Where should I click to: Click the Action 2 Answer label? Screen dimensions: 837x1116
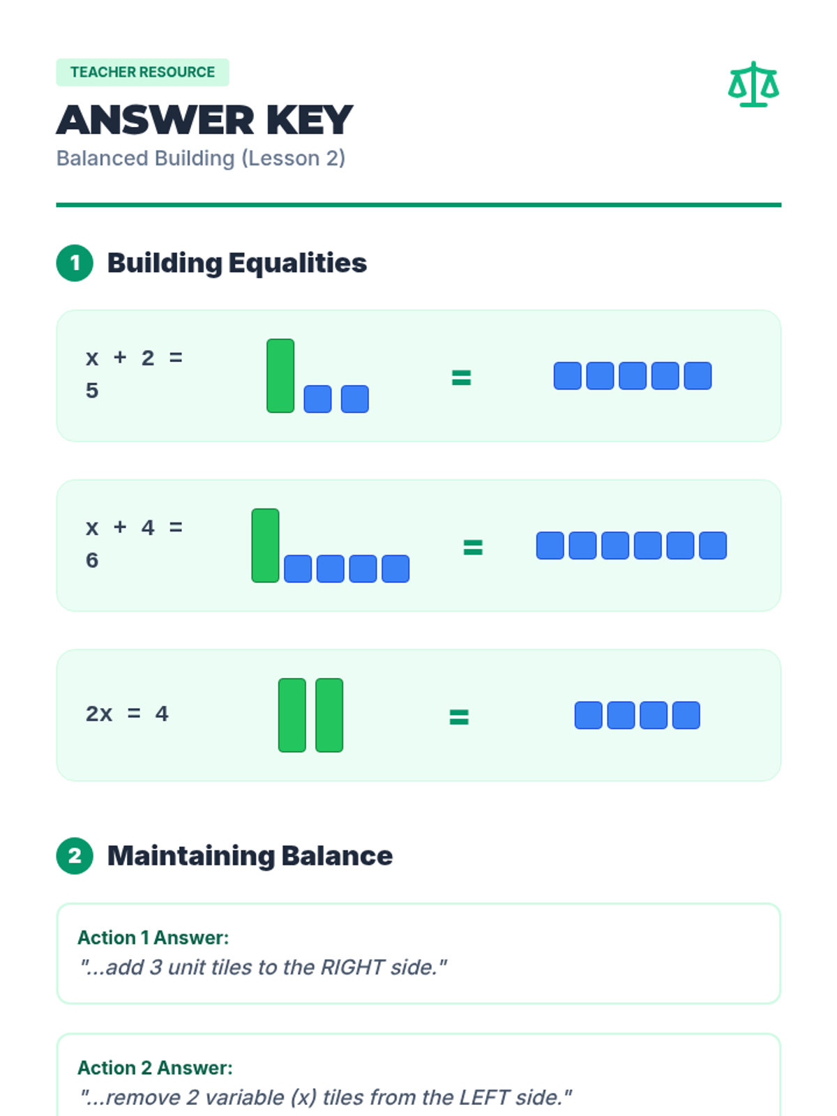[x=155, y=1068]
